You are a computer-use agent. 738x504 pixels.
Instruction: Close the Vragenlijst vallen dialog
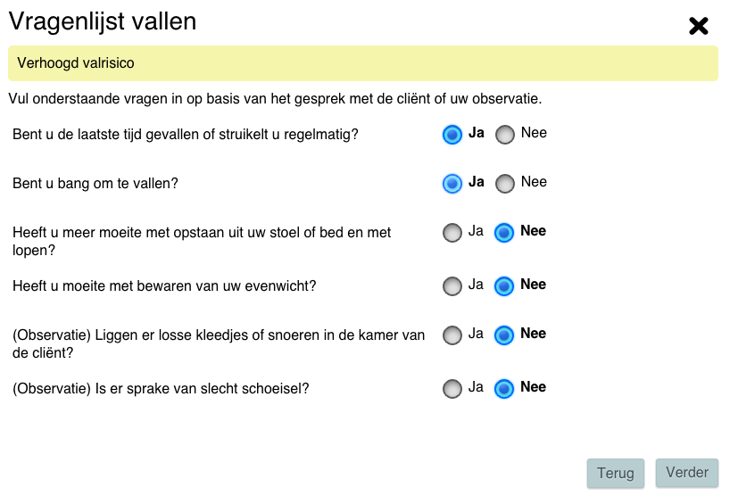699,26
